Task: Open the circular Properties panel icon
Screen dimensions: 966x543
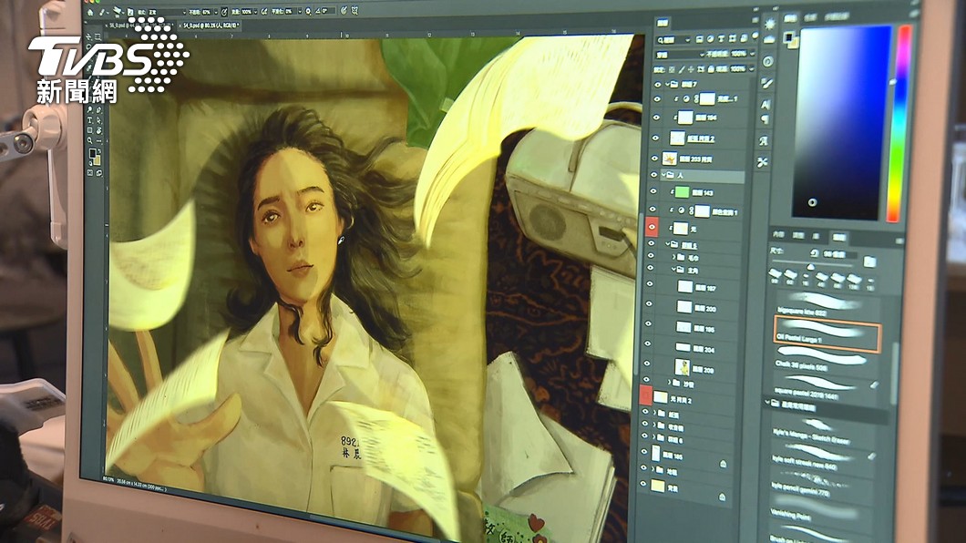Action: pos(767,62)
